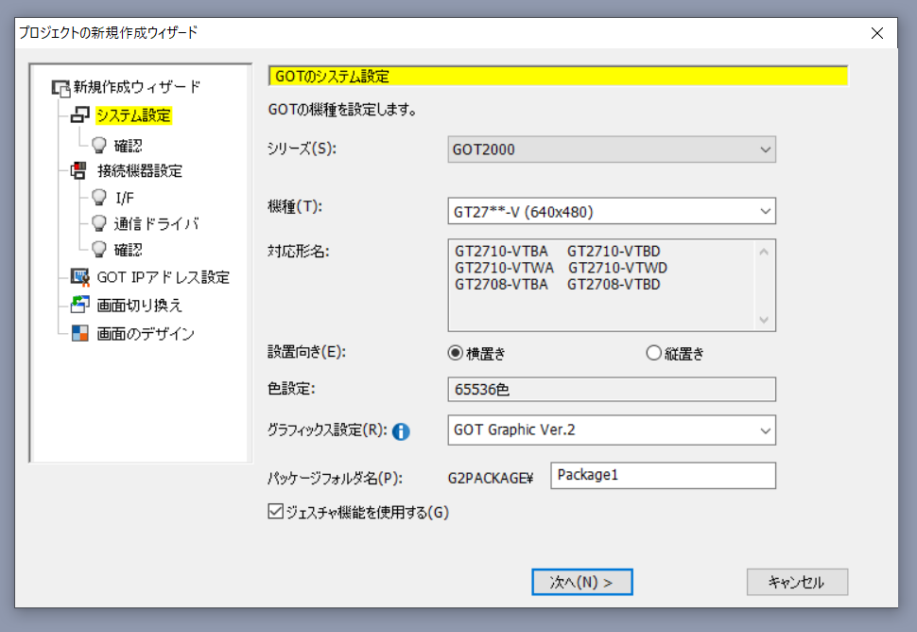917x632 pixels.
Task: Select 新規作成ウィザード root tree node
Action: point(137,87)
